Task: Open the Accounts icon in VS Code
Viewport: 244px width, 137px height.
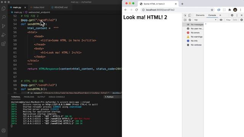Action: tap(3, 131)
